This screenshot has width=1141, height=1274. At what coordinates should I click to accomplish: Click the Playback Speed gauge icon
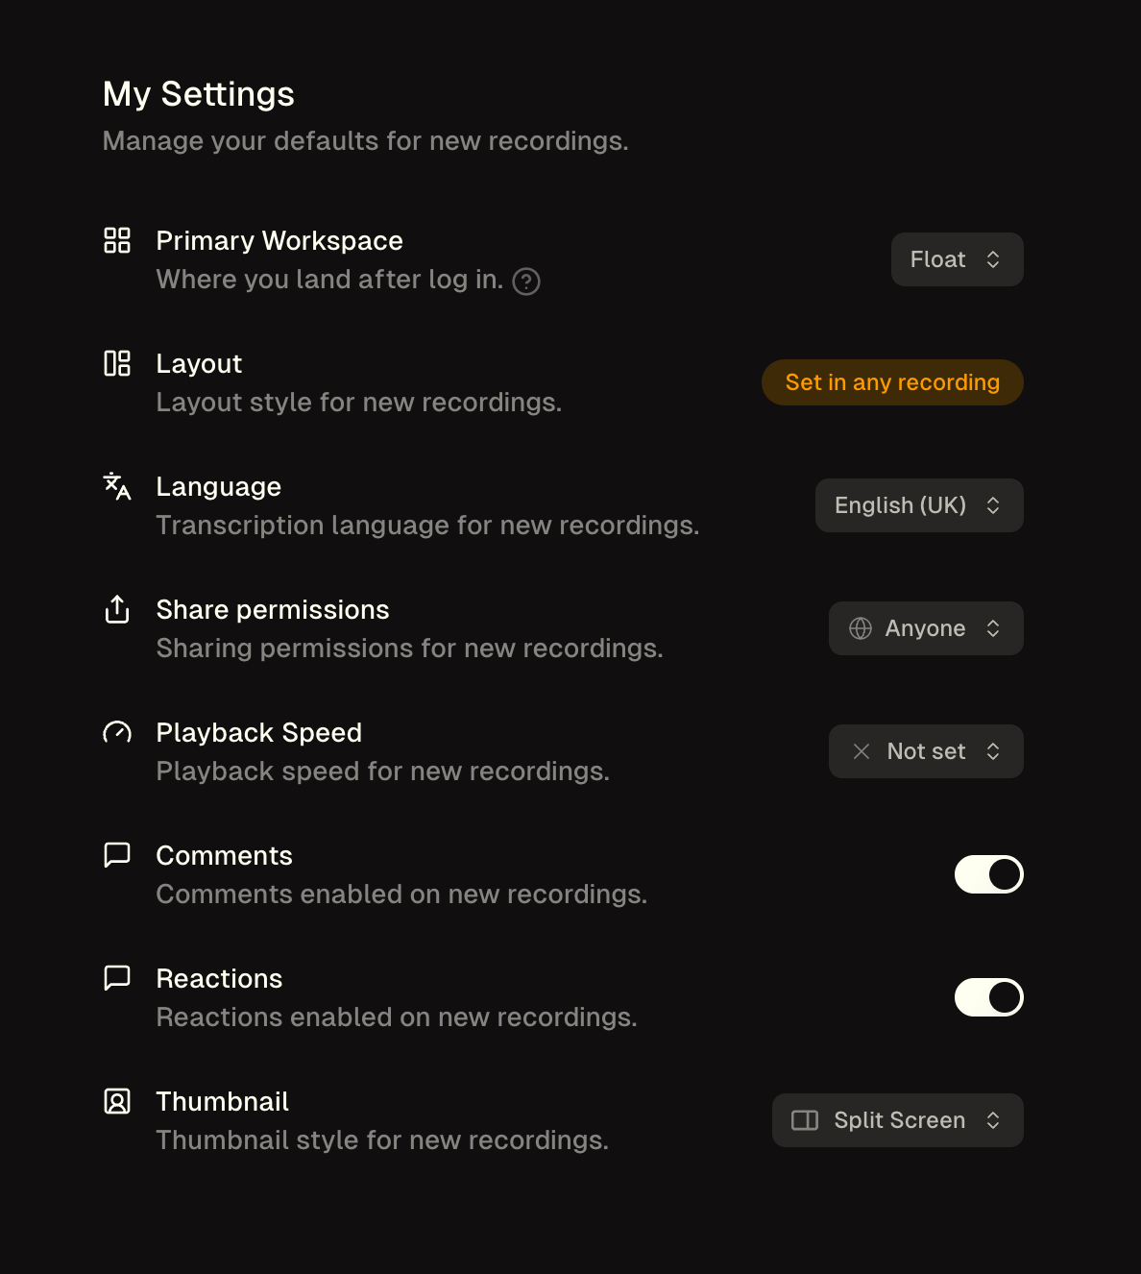(117, 732)
